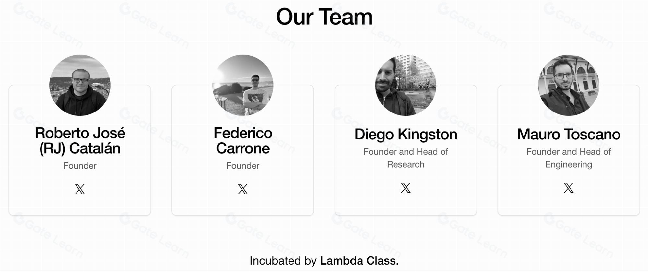The height and width of the screenshot is (272, 648).
Task: Open Diego Kingston's X social icon
Action: [x=406, y=188]
